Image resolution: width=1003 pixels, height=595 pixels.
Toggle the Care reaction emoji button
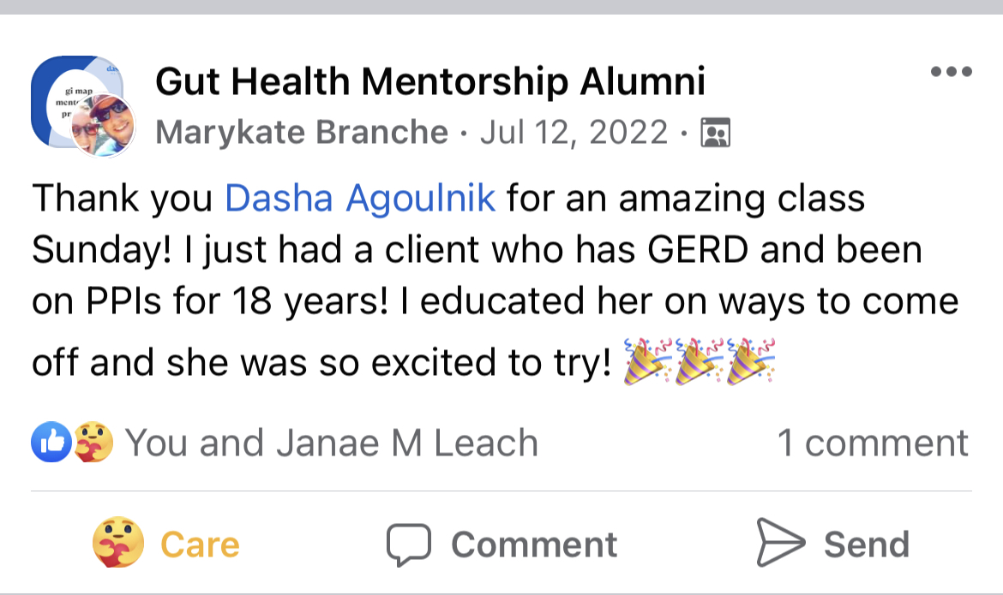pos(118,543)
